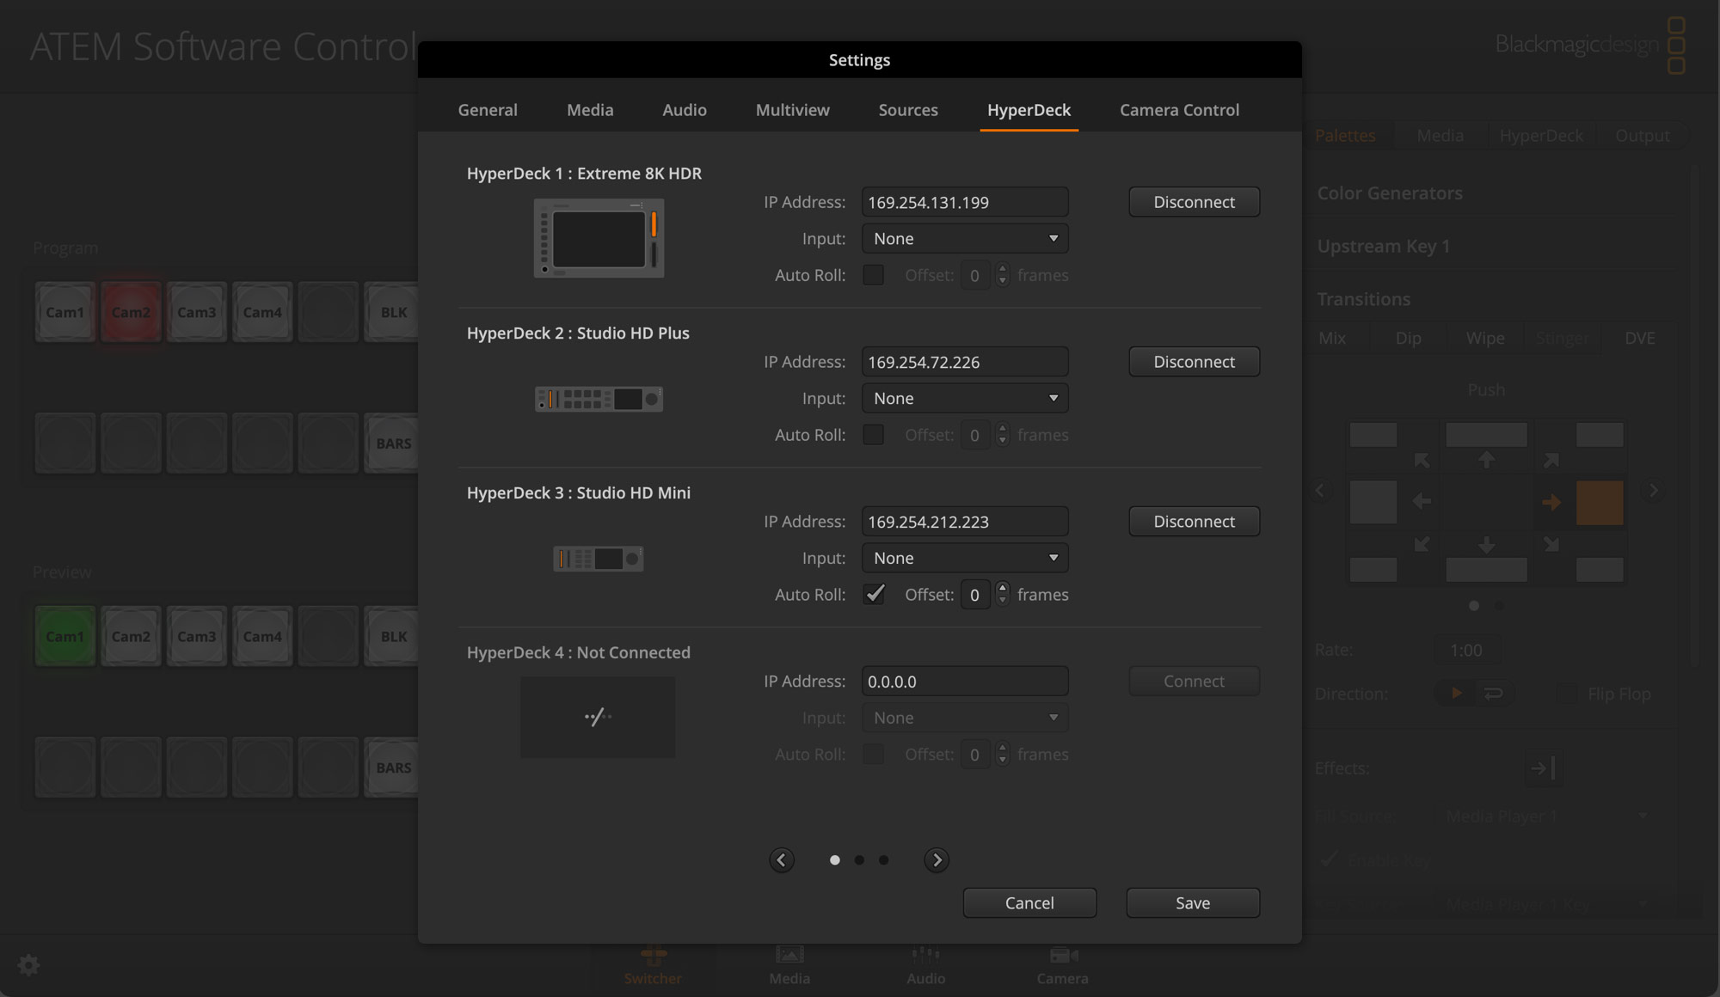Disconnect HyperDeck 2 Studio HD Plus

[x=1194, y=361]
